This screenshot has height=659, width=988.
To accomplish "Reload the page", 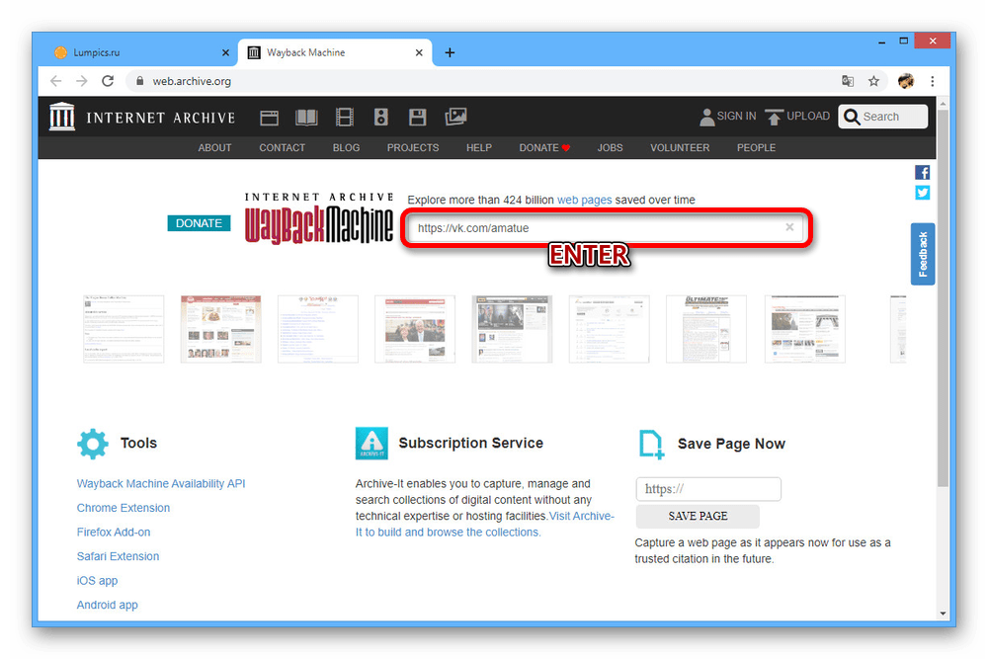I will pyautogui.click(x=108, y=81).
